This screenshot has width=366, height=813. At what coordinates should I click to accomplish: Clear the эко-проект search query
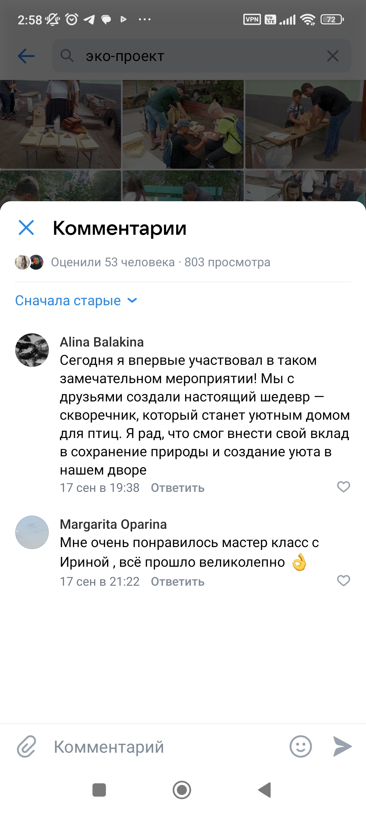click(x=332, y=56)
